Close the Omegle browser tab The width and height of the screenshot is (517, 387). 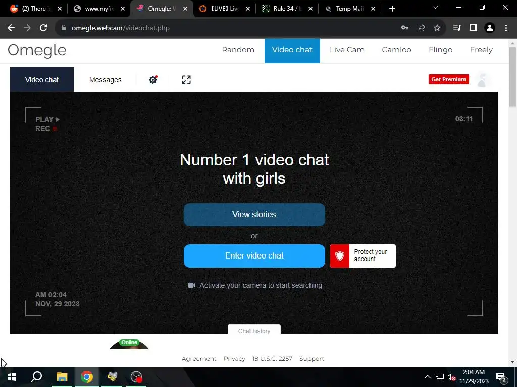[x=185, y=9]
